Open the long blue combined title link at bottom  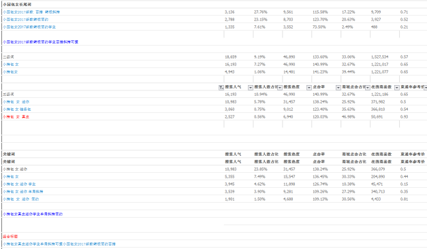coord(59,244)
